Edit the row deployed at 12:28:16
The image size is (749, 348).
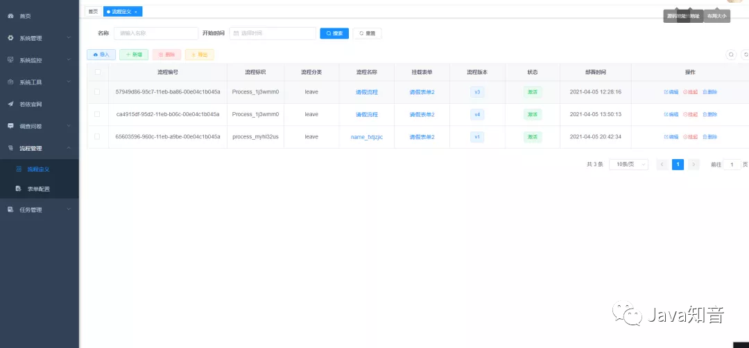(671, 92)
